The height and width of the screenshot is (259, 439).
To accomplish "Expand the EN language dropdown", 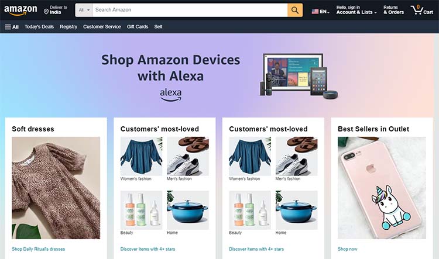I will (324, 12).
